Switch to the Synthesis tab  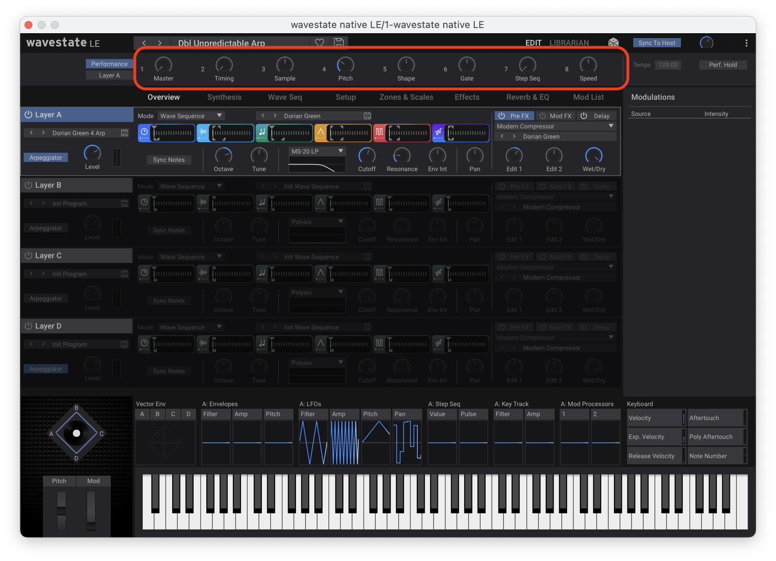click(x=224, y=97)
